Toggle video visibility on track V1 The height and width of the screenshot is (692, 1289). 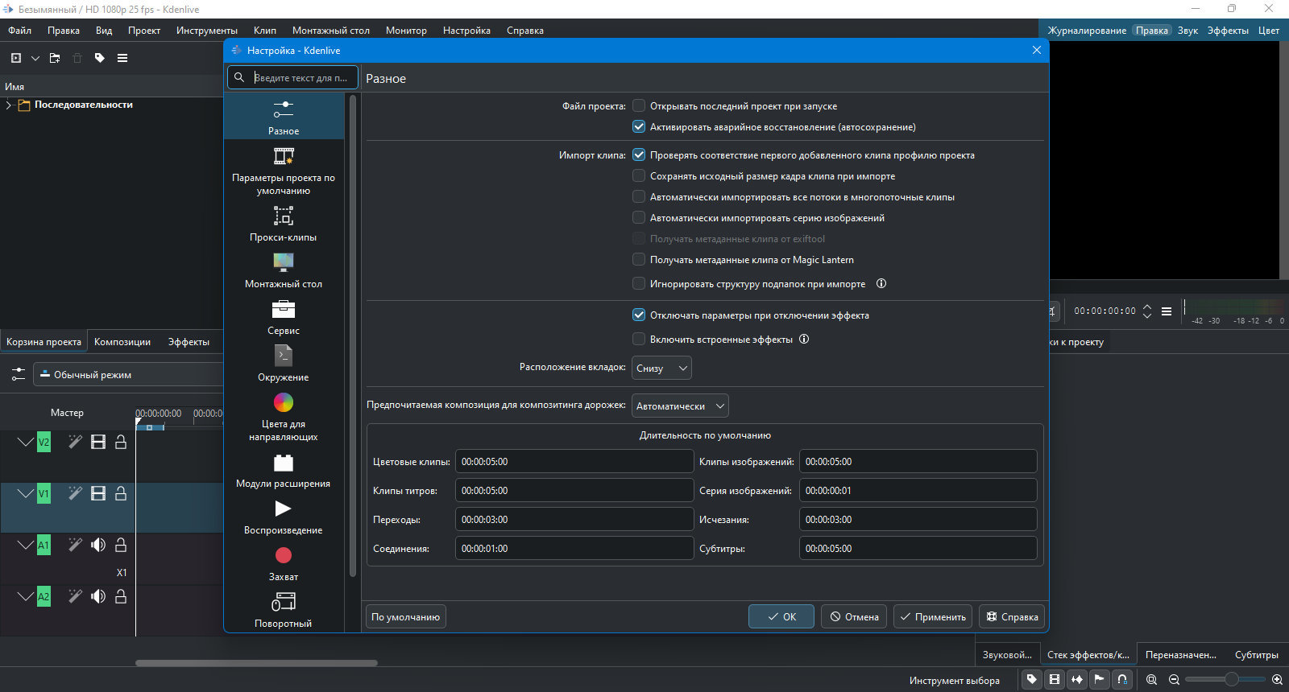tap(98, 493)
